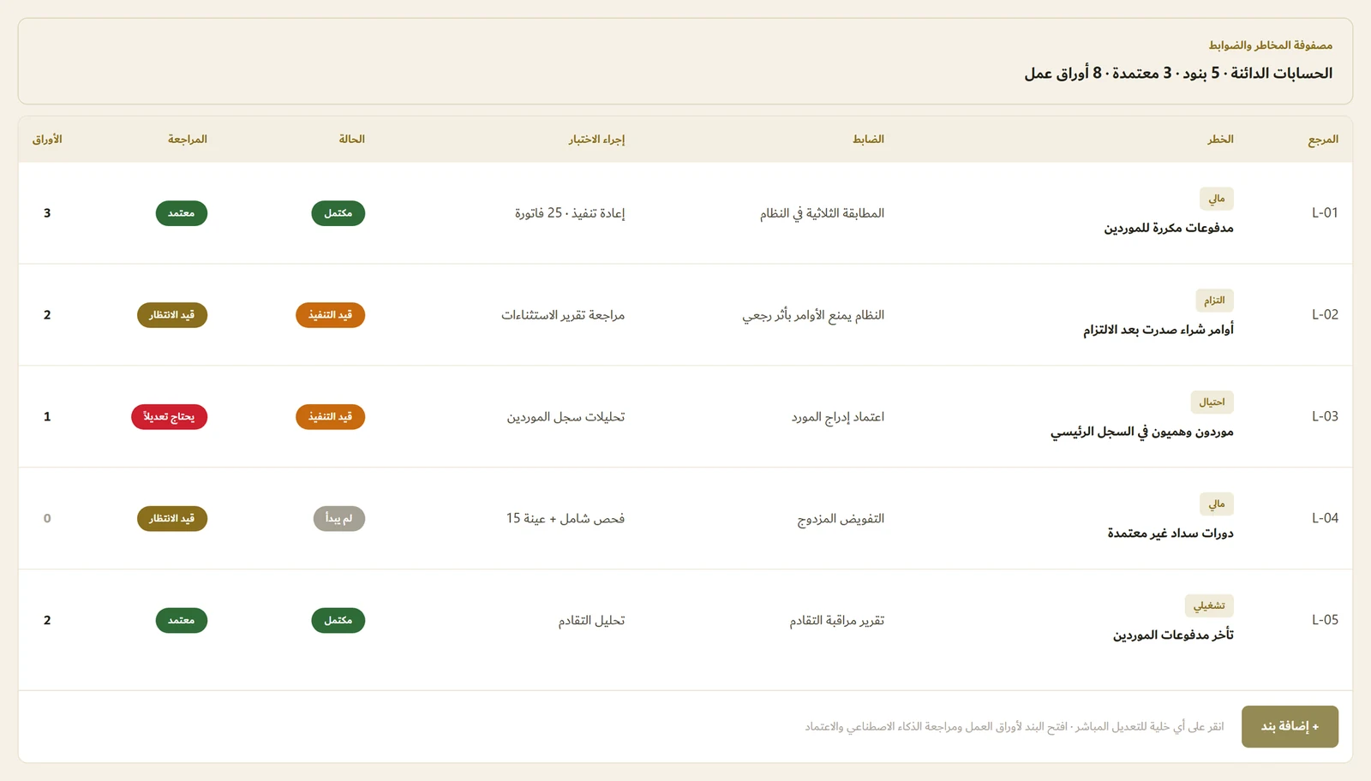Edit test procedure فحص شامل + عينة 15

pyautogui.click(x=566, y=519)
